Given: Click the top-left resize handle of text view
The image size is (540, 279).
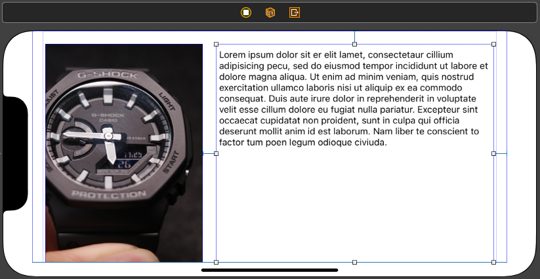Looking at the screenshot, I should [217, 44].
